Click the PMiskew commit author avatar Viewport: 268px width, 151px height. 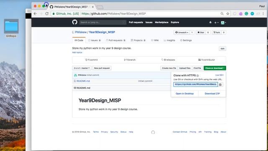(x=75, y=75)
